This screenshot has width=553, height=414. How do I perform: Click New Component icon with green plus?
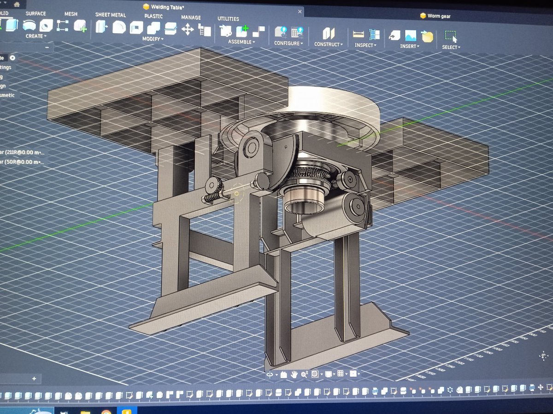(242, 31)
